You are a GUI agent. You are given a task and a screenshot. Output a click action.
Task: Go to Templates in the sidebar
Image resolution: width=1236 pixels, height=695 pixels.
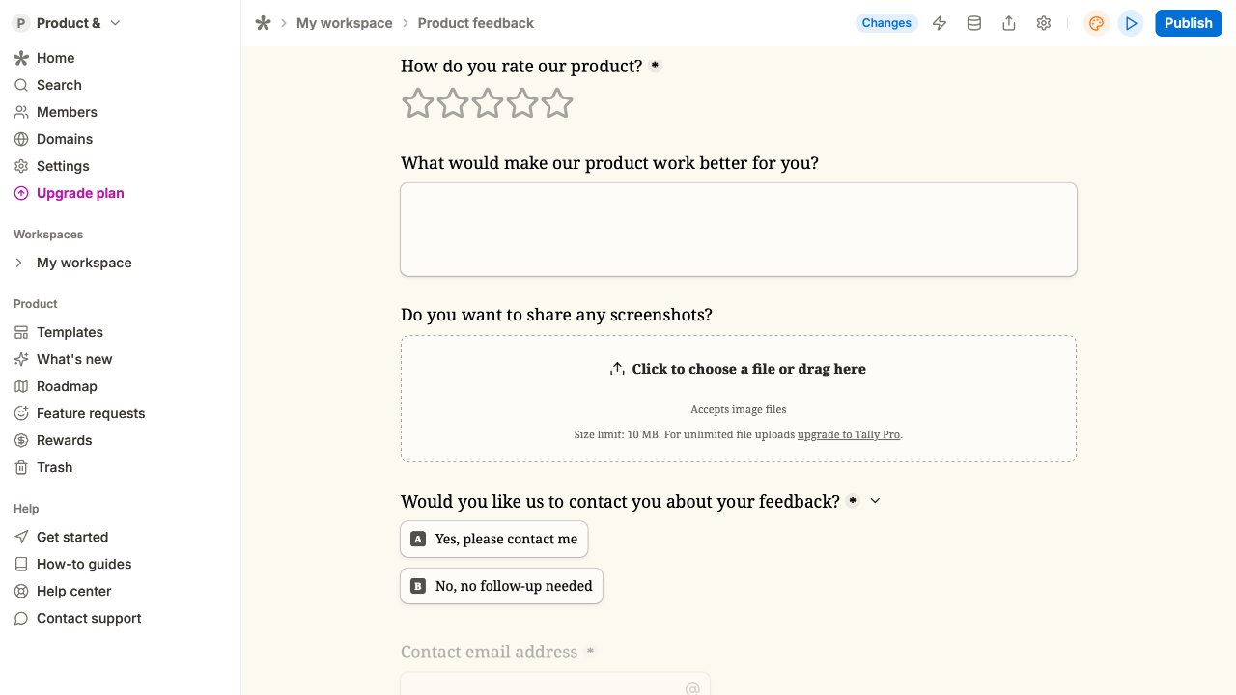click(70, 332)
